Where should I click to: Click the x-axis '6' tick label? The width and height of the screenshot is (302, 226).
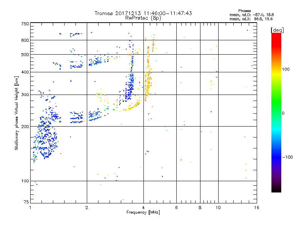coord(176,208)
